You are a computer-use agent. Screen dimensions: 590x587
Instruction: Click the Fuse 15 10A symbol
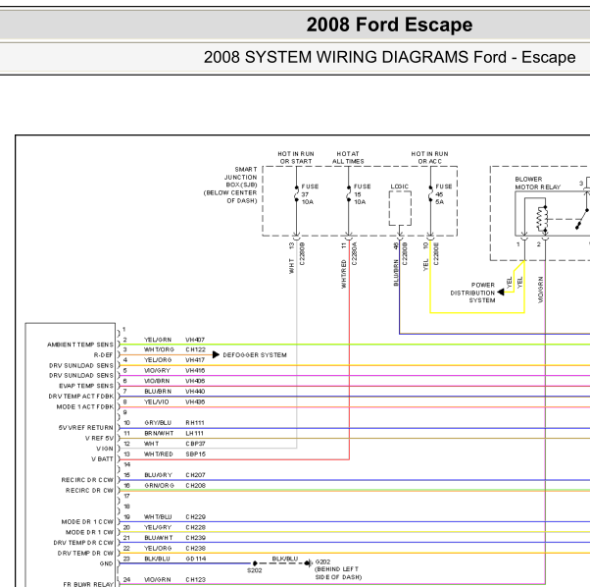point(349,193)
